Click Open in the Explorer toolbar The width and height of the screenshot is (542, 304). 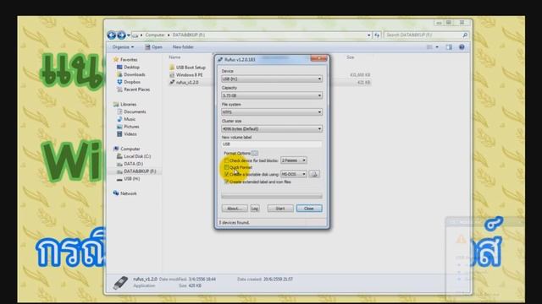(x=153, y=47)
